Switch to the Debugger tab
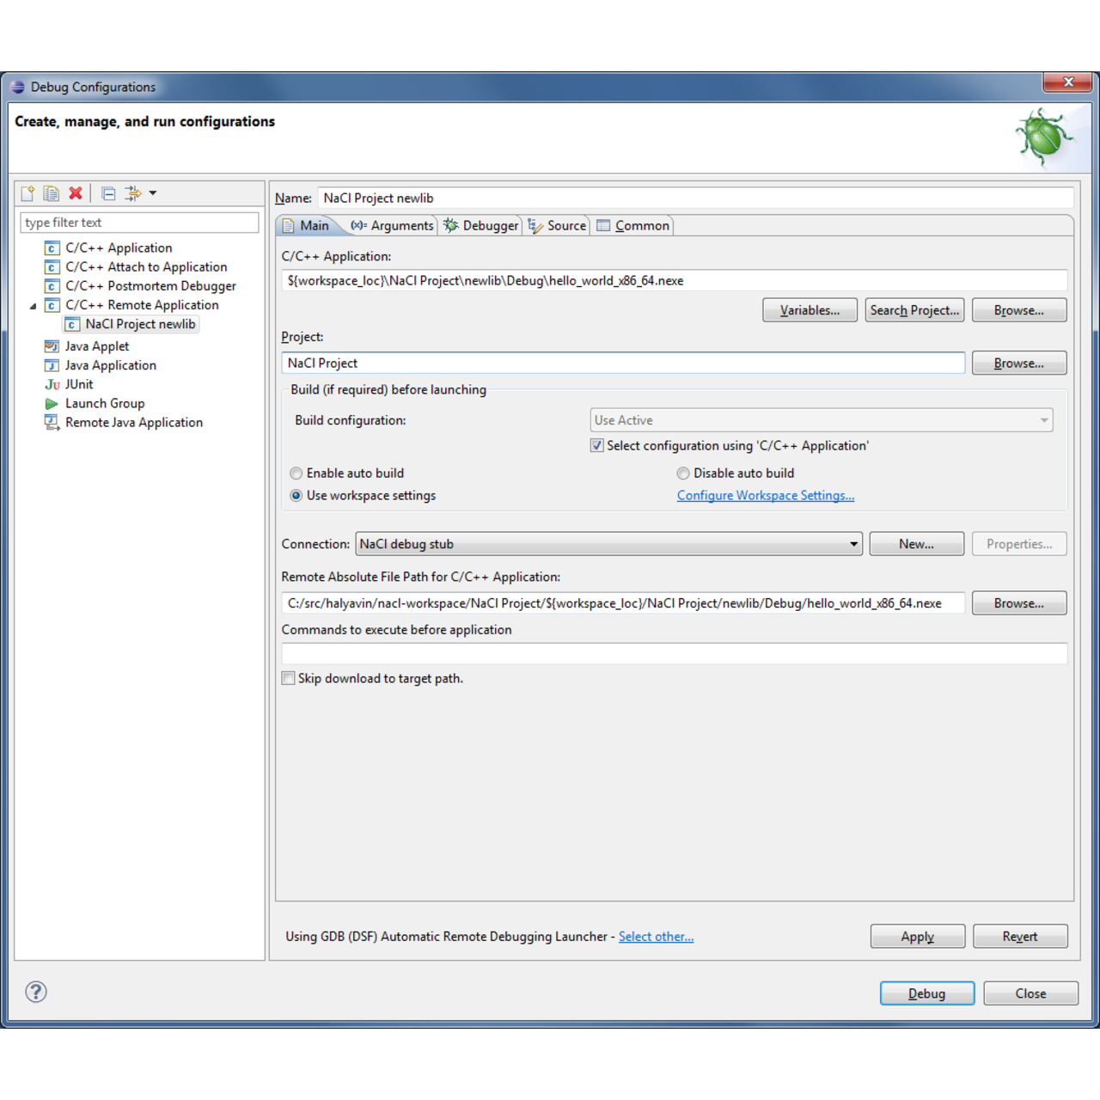The image size is (1100, 1100). (x=481, y=226)
